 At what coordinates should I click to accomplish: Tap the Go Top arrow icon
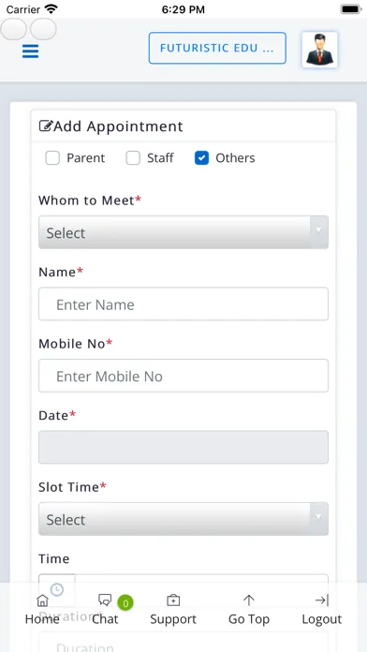[248, 600]
